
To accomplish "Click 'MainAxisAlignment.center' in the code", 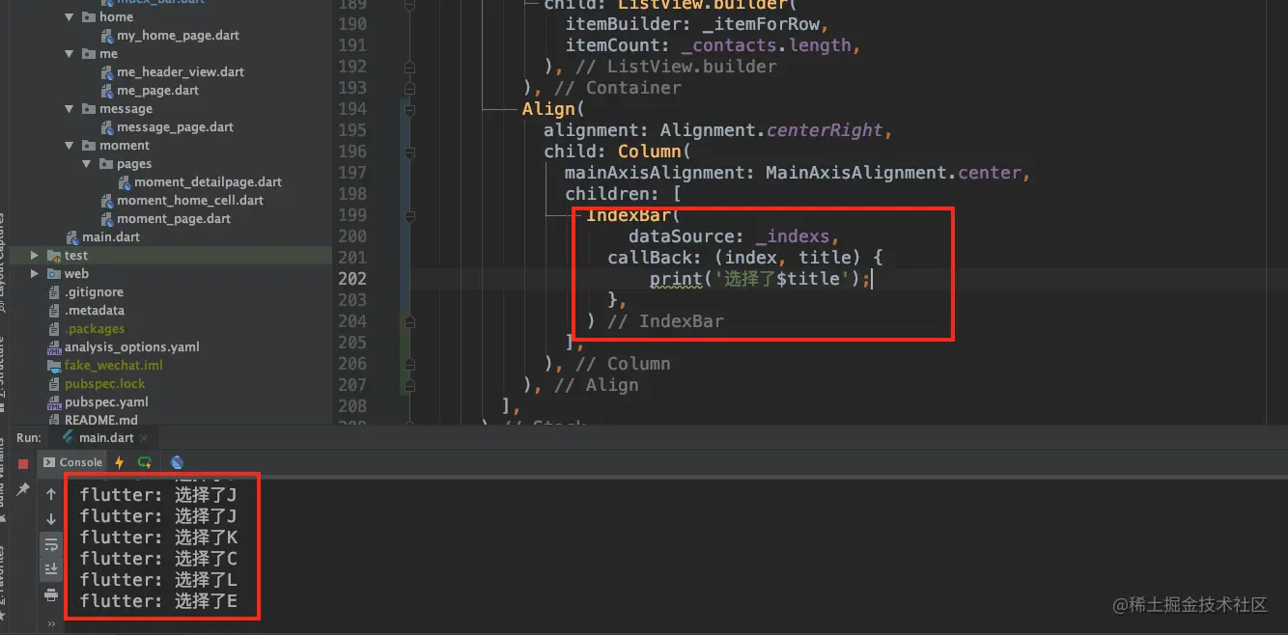I will point(894,173).
